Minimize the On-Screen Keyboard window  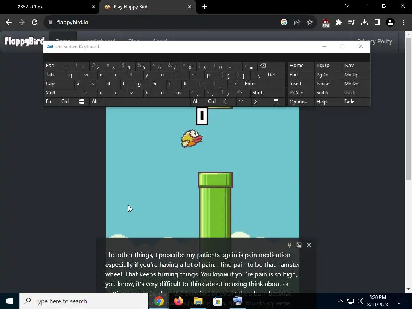(x=324, y=47)
